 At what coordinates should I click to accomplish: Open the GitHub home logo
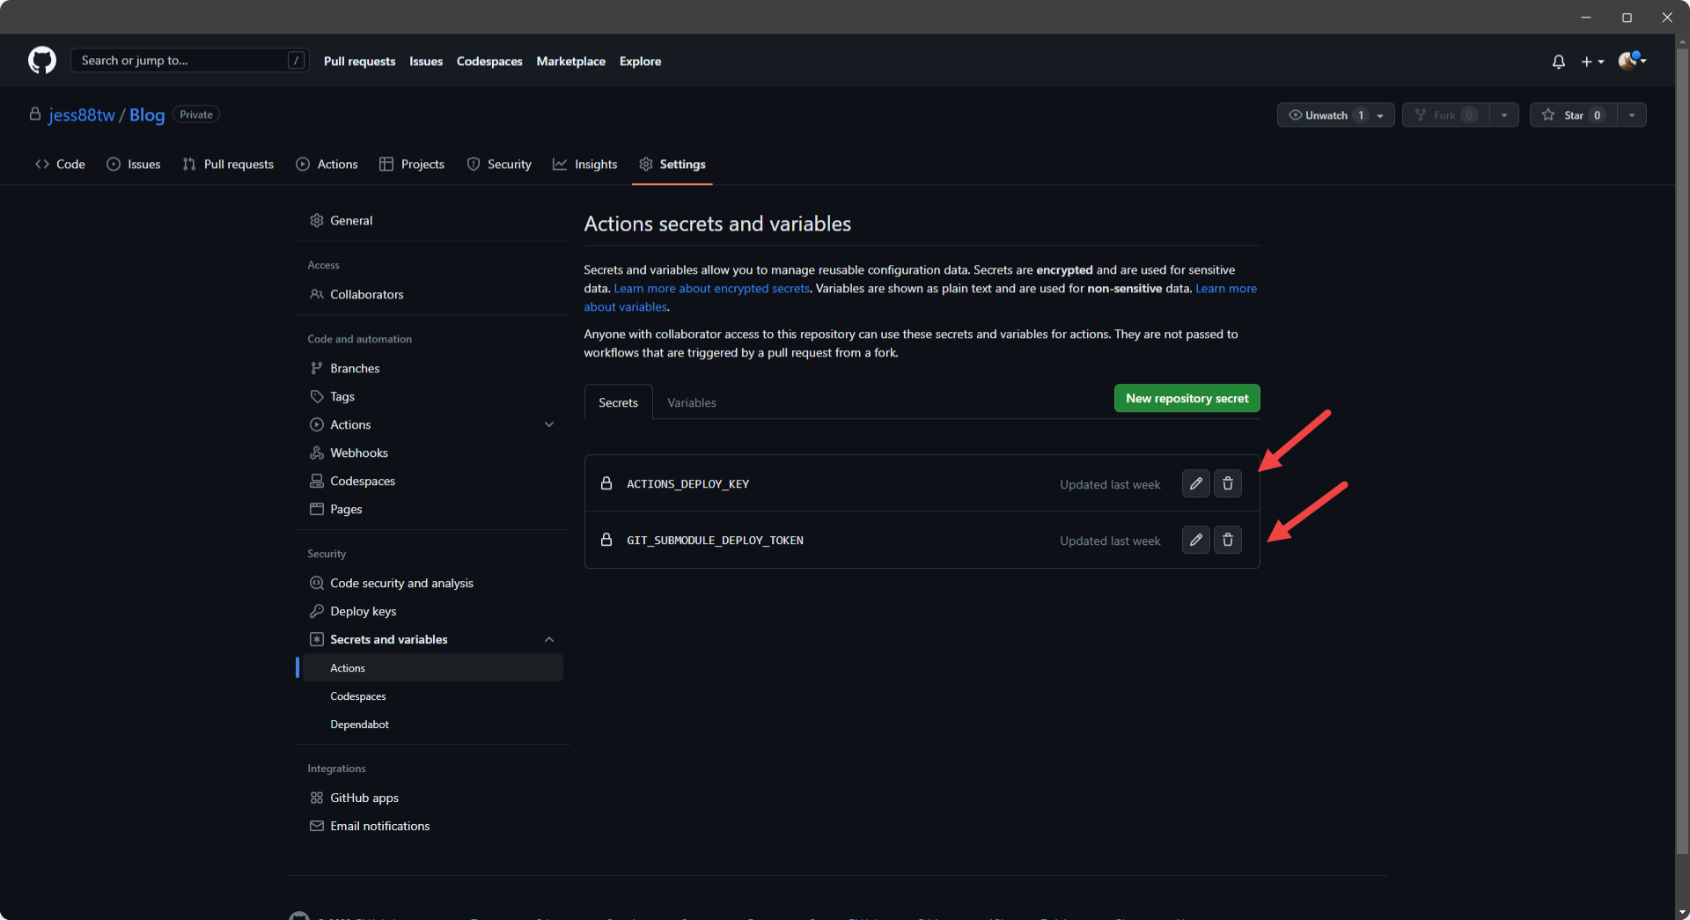coord(42,61)
